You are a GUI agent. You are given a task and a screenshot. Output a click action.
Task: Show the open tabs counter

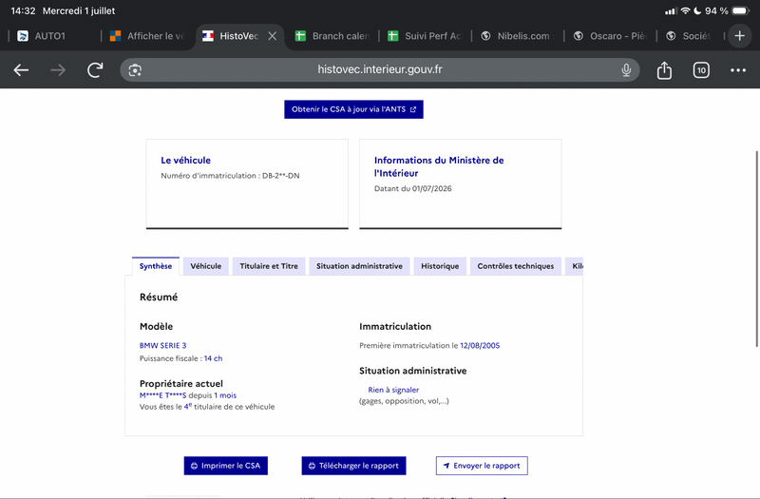pyautogui.click(x=701, y=70)
